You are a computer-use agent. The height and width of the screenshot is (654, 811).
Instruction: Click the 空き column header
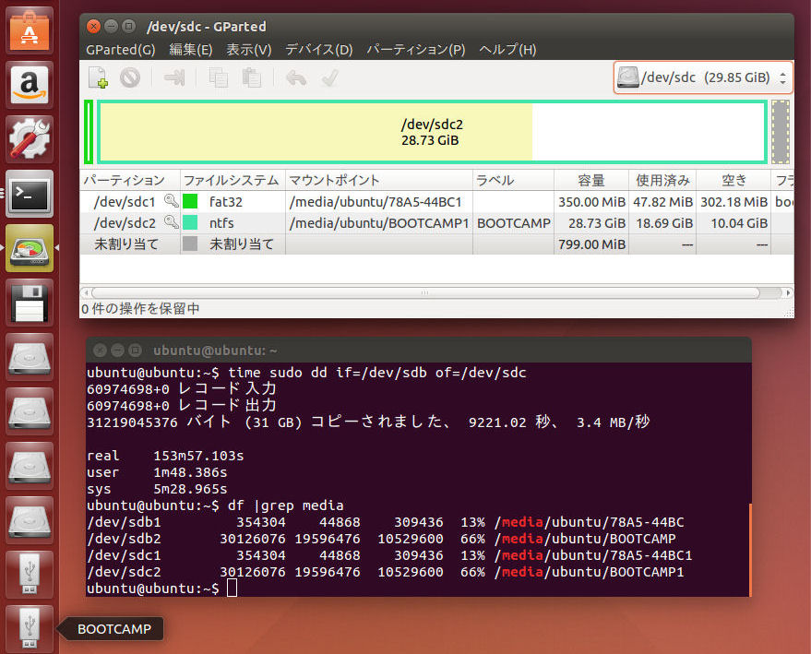click(x=733, y=180)
